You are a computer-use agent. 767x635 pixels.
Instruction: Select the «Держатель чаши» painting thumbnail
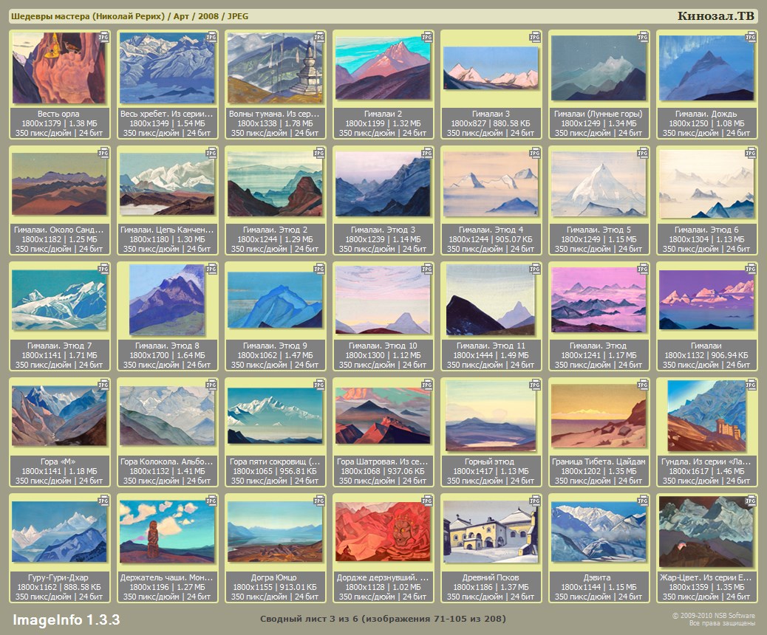(x=167, y=532)
